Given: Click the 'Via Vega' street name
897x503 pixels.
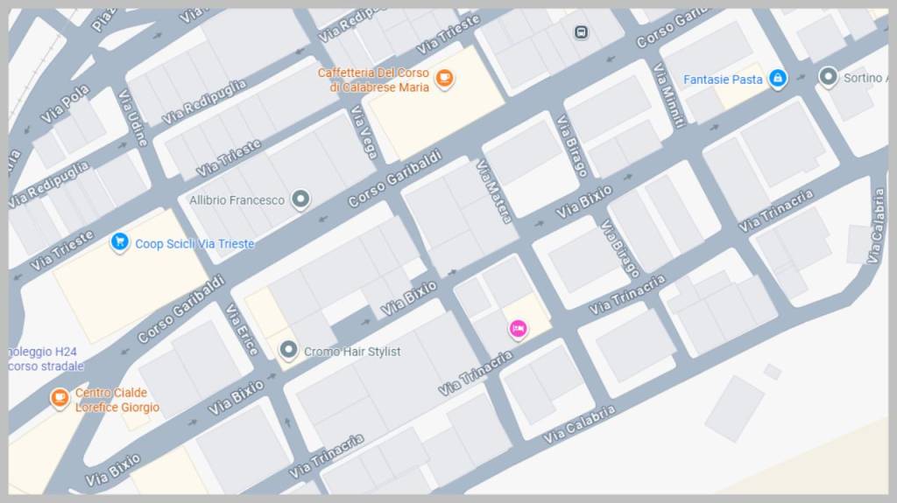Looking at the screenshot, I should (364, 132).
